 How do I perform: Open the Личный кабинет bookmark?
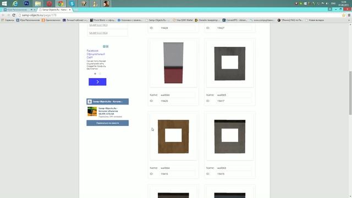[75, 20]
